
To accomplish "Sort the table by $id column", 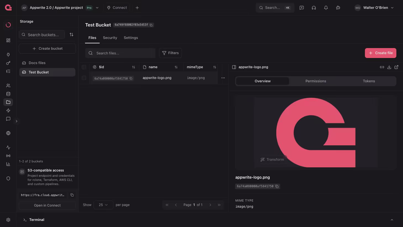I will coord(134,67).
